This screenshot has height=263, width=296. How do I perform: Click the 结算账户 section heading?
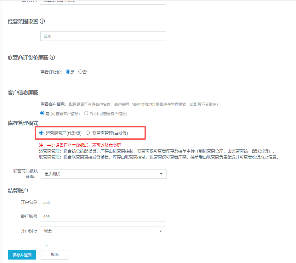click(x=18, y=191)
